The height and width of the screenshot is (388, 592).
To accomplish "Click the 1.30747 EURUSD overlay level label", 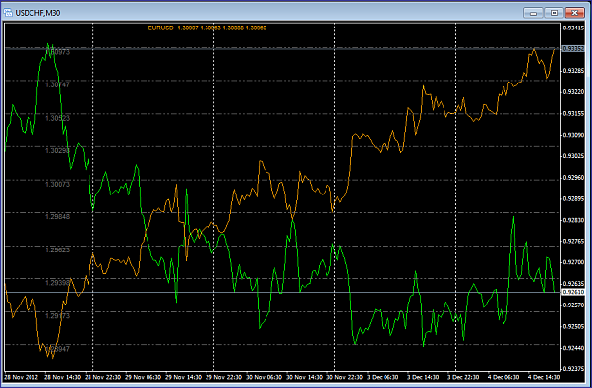I will [57, 84].
